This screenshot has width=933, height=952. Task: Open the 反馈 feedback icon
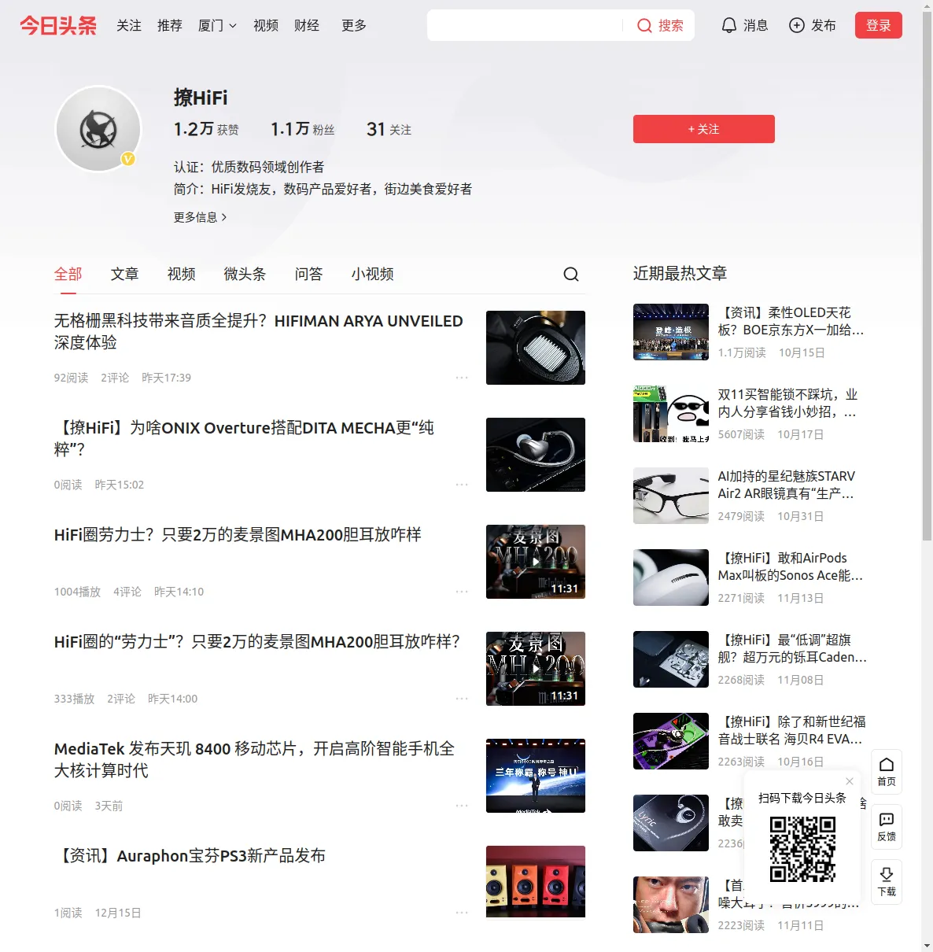[x=887, y=826]
